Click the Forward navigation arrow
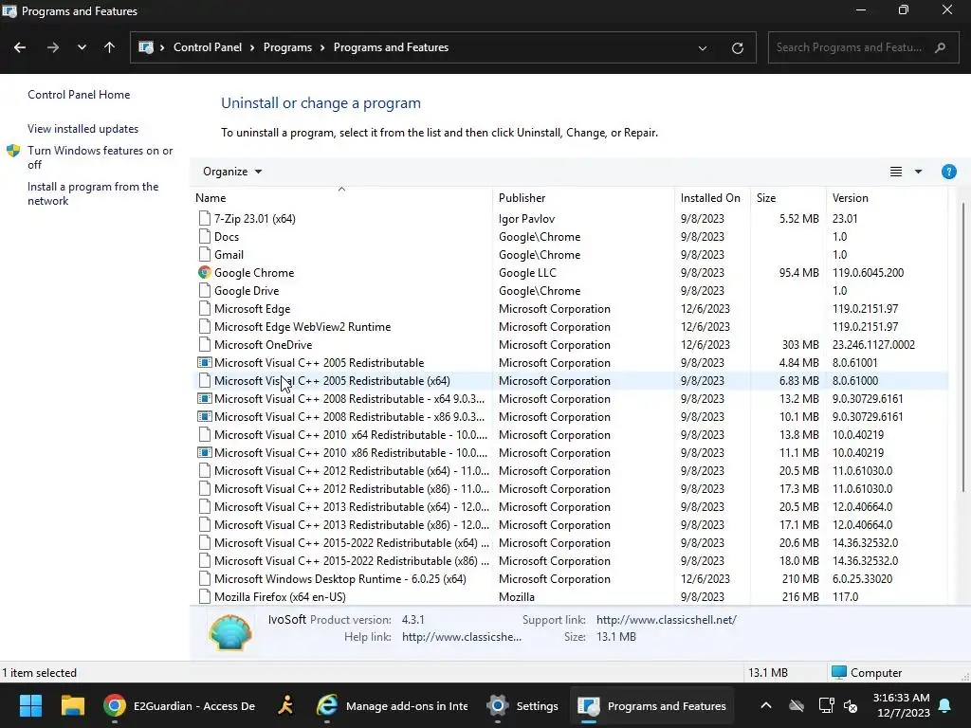The image size is (971, 728). [53, 47]
